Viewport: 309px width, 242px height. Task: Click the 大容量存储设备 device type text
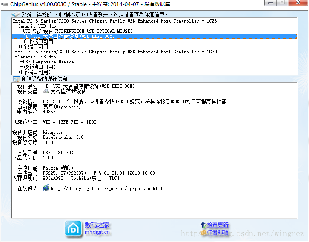coord(68,91)
